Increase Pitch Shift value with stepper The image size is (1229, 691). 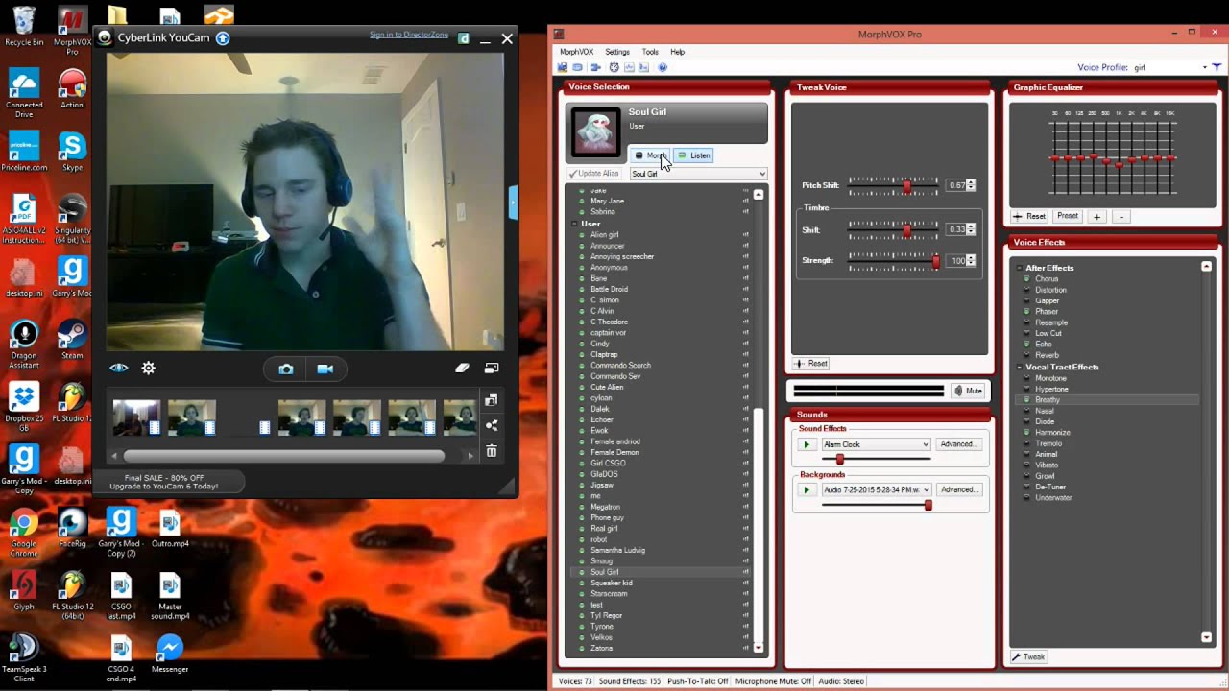(971, 182)
